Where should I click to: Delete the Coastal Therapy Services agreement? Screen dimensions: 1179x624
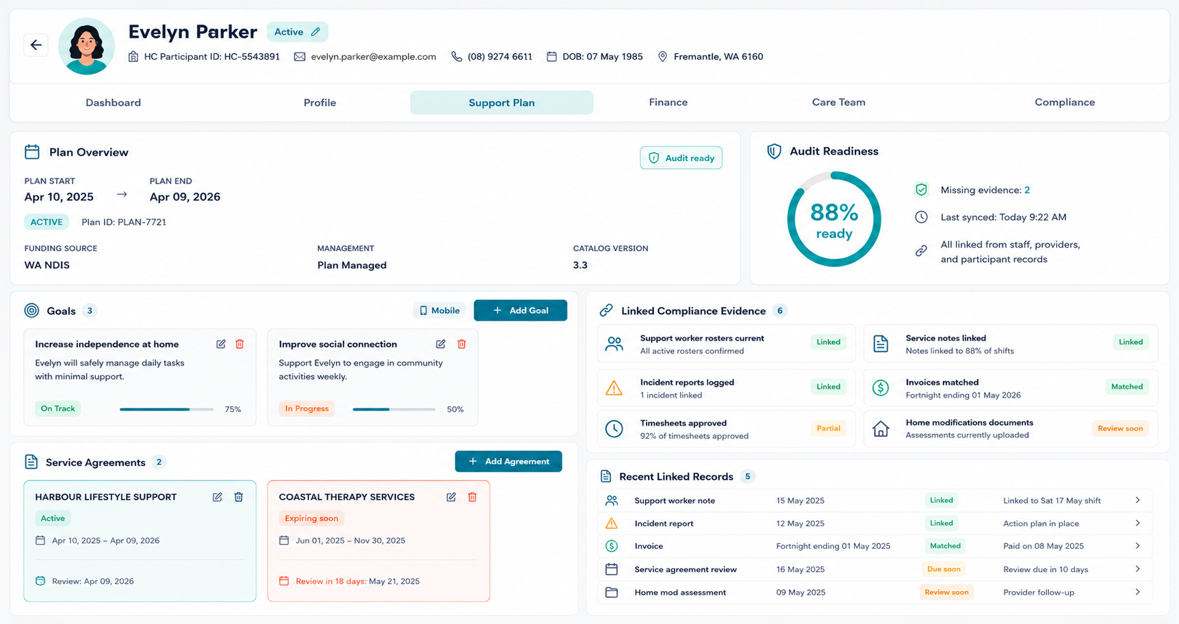472,497
